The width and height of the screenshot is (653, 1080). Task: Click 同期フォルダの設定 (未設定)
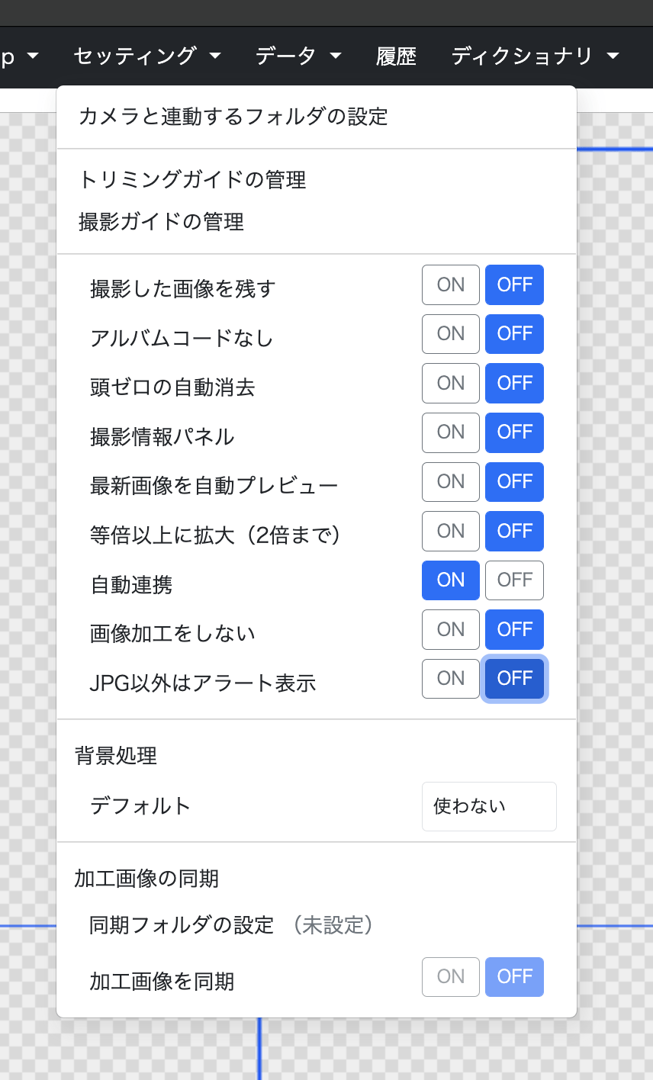(x=231, y=925)
